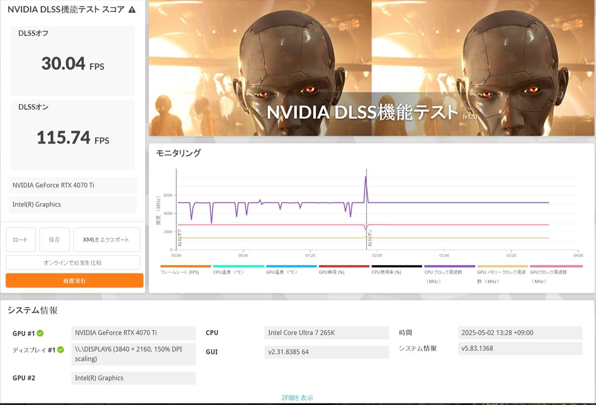Click the Intel(R) Graphics row under scores

coord(73,204)
